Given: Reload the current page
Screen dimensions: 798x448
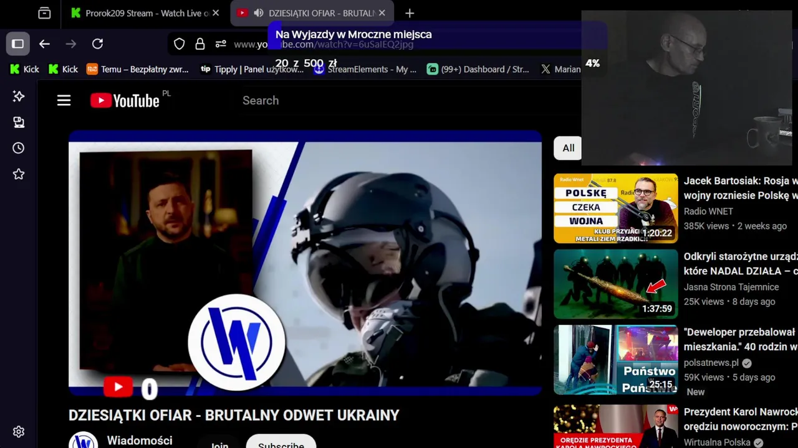Looking at the screenshot, I should [98, 44].
